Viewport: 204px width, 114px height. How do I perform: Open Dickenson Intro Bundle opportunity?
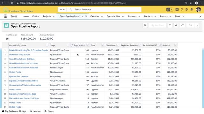coord(19,54)
